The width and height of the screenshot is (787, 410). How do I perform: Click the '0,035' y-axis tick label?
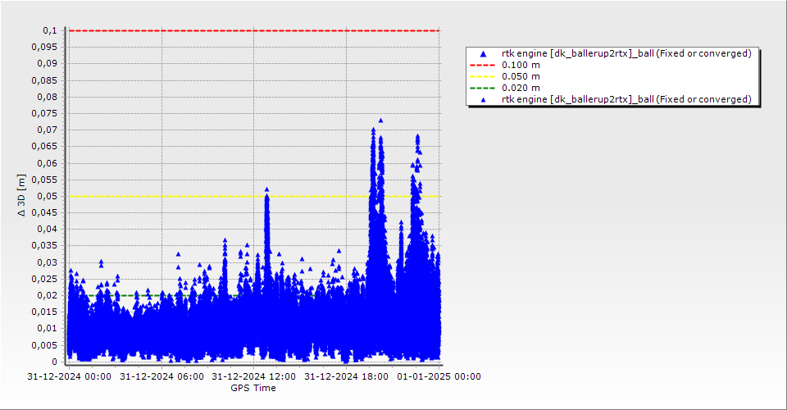coord(44,246)
